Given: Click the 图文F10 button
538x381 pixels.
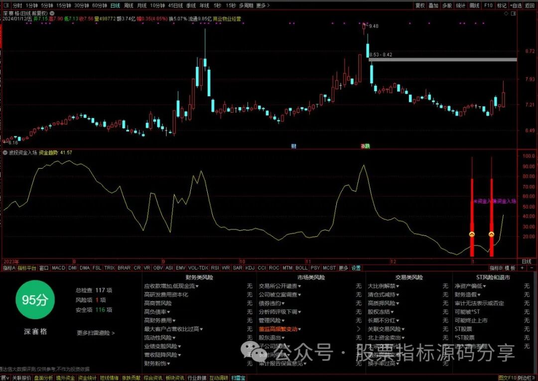Looking at the screenshot, I should click(507, 378).
